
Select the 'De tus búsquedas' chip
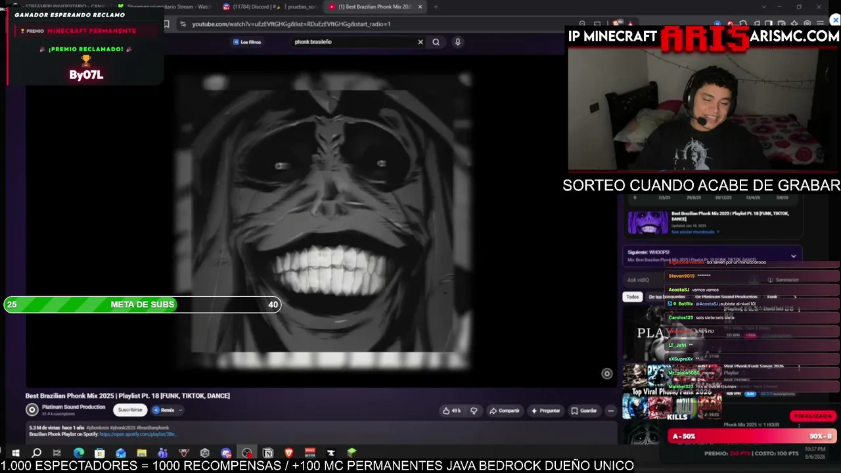(x=667, y=297)
